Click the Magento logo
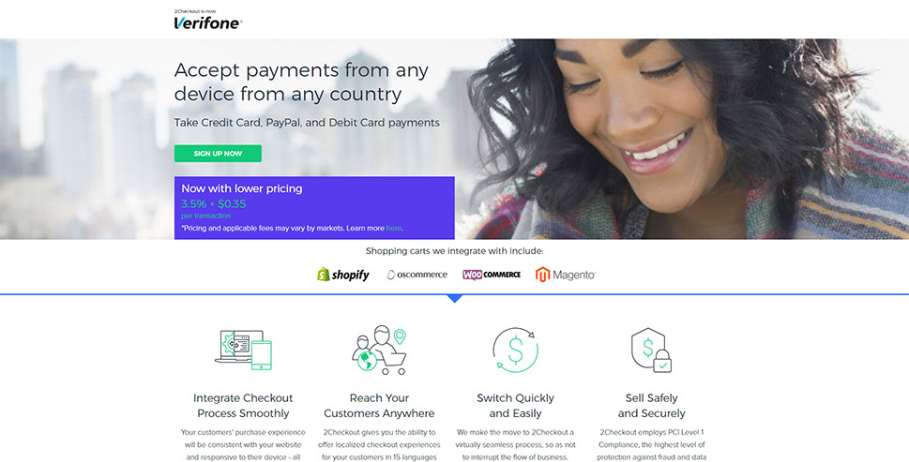This screenshot has height=462, width=909. point(566,275)
